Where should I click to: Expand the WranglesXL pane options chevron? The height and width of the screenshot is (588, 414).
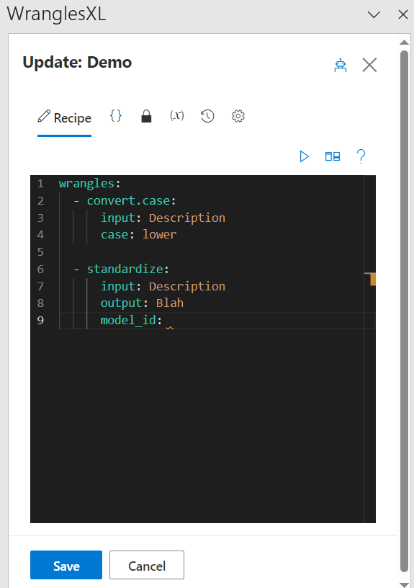374,14
